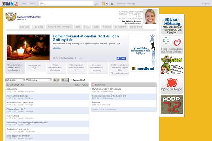Open the Kurser och konferenser tab
The width and height of the screenshot is (212, 141).
click(59, 27)
